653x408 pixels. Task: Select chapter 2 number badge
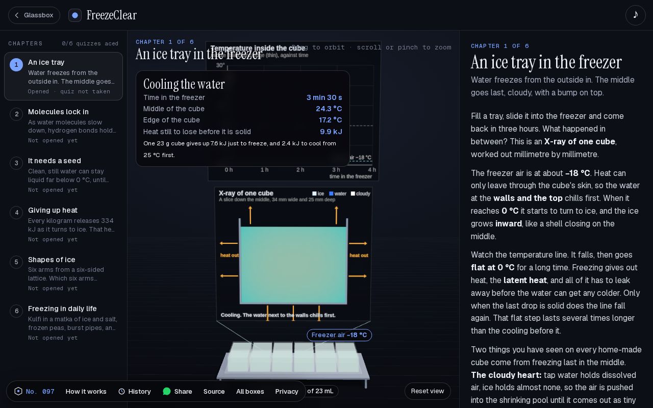[16, 114]
